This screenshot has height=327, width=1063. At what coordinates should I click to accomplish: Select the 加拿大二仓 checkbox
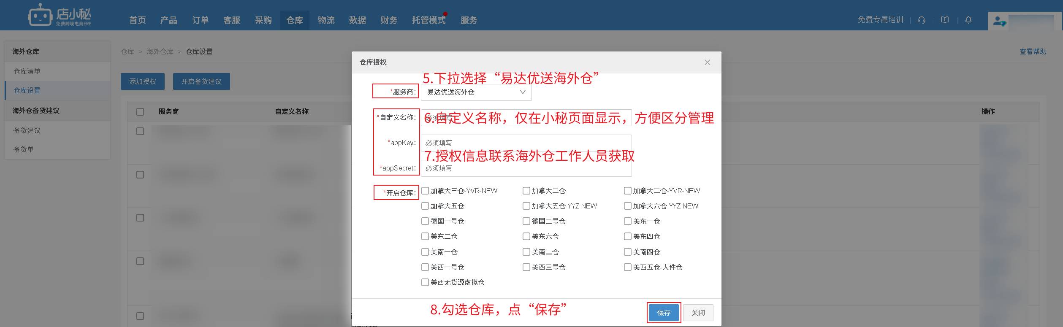point(526,191)
